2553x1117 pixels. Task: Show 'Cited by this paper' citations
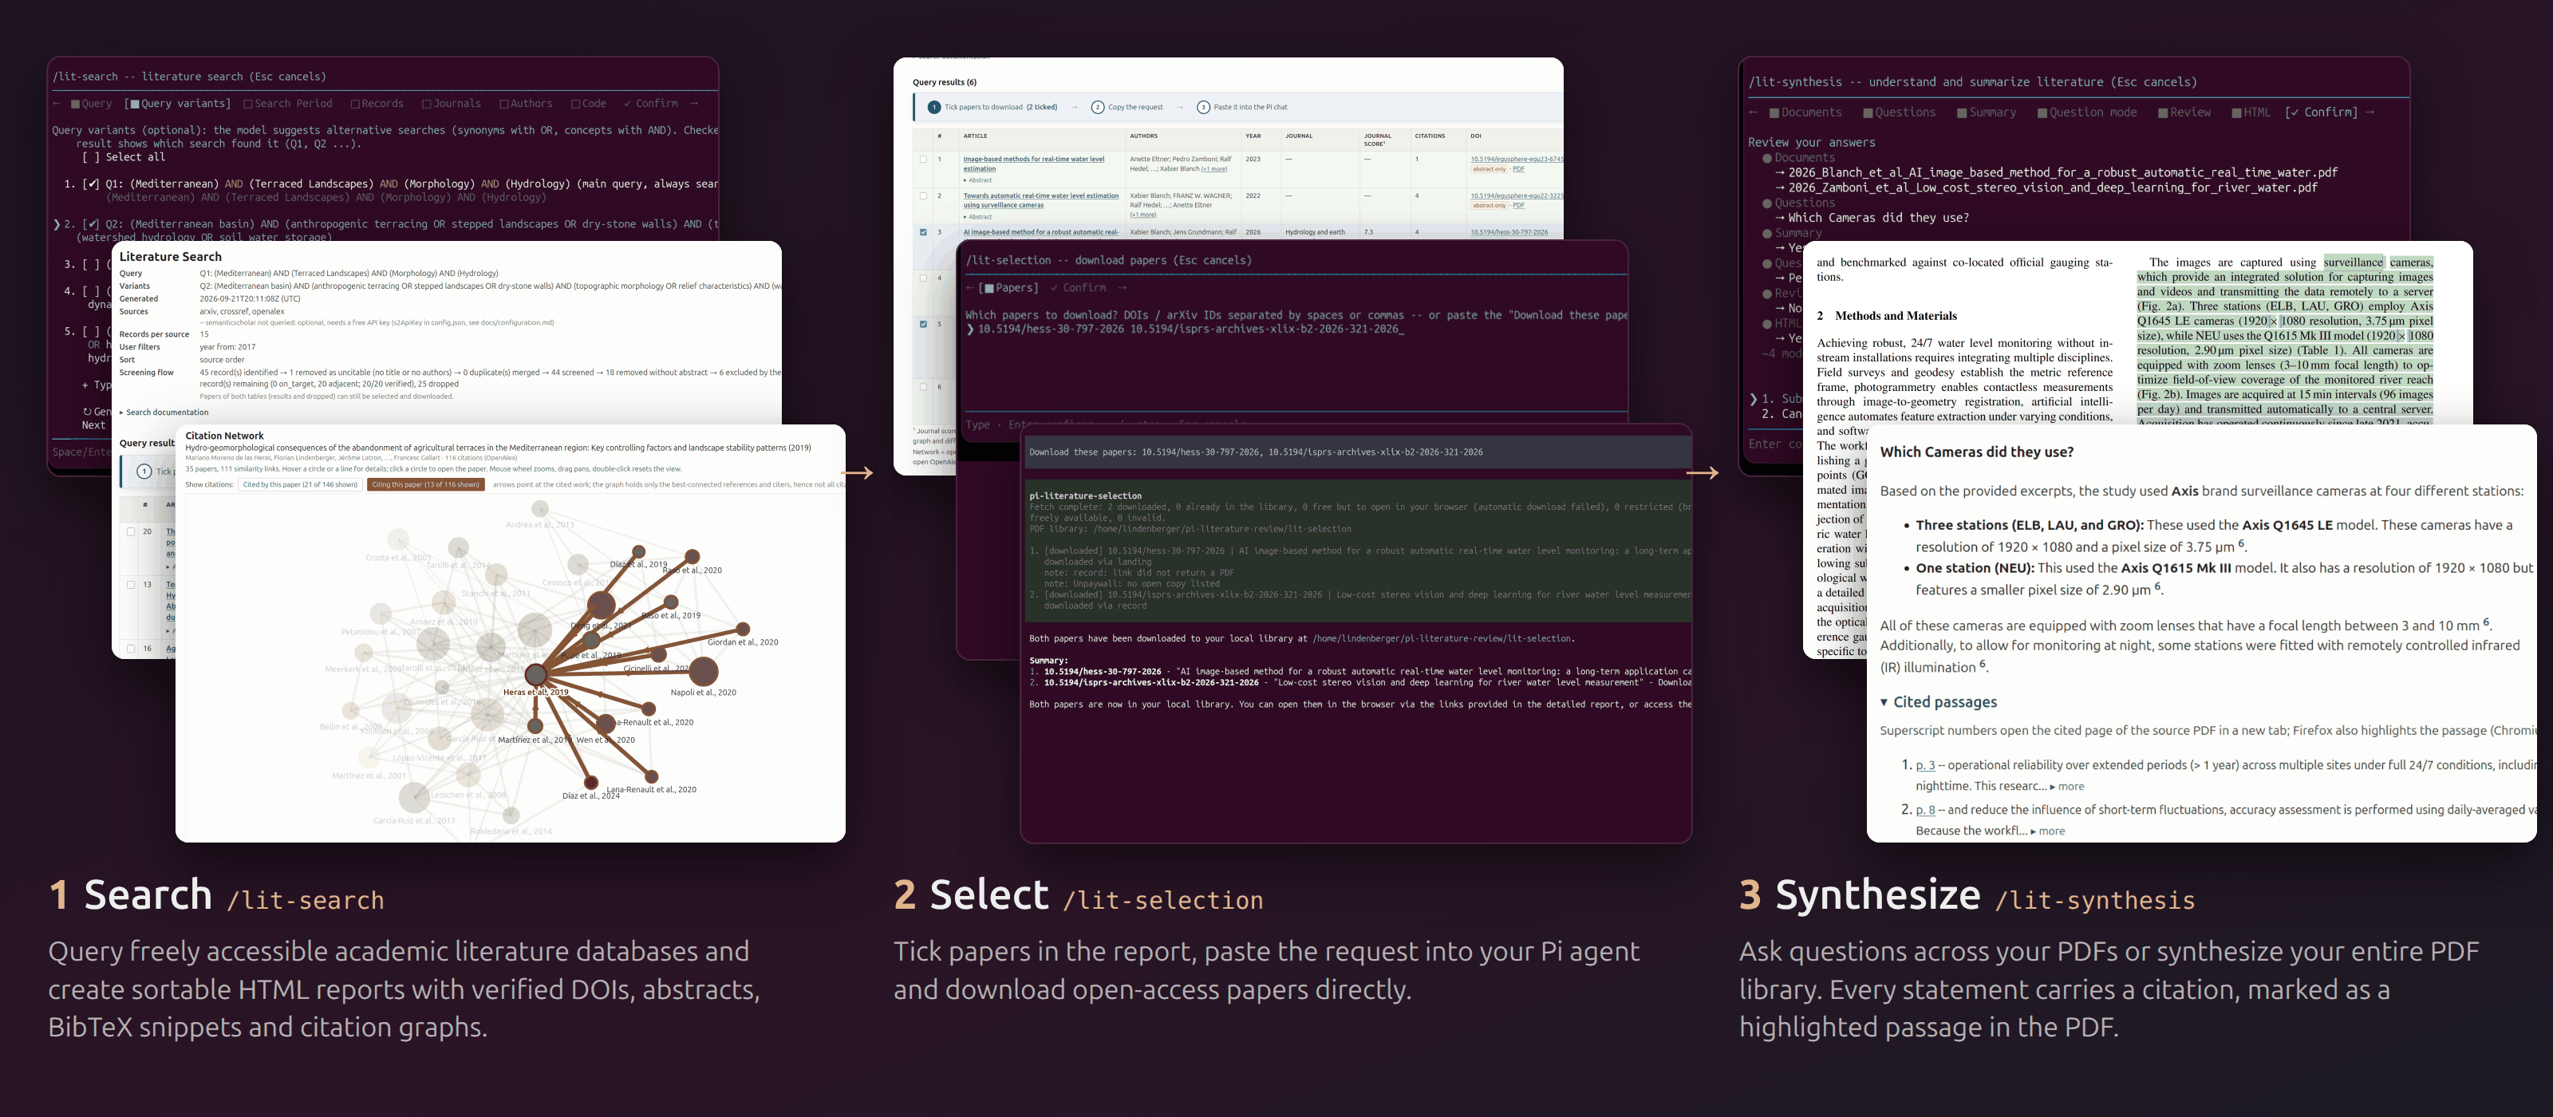299,484
